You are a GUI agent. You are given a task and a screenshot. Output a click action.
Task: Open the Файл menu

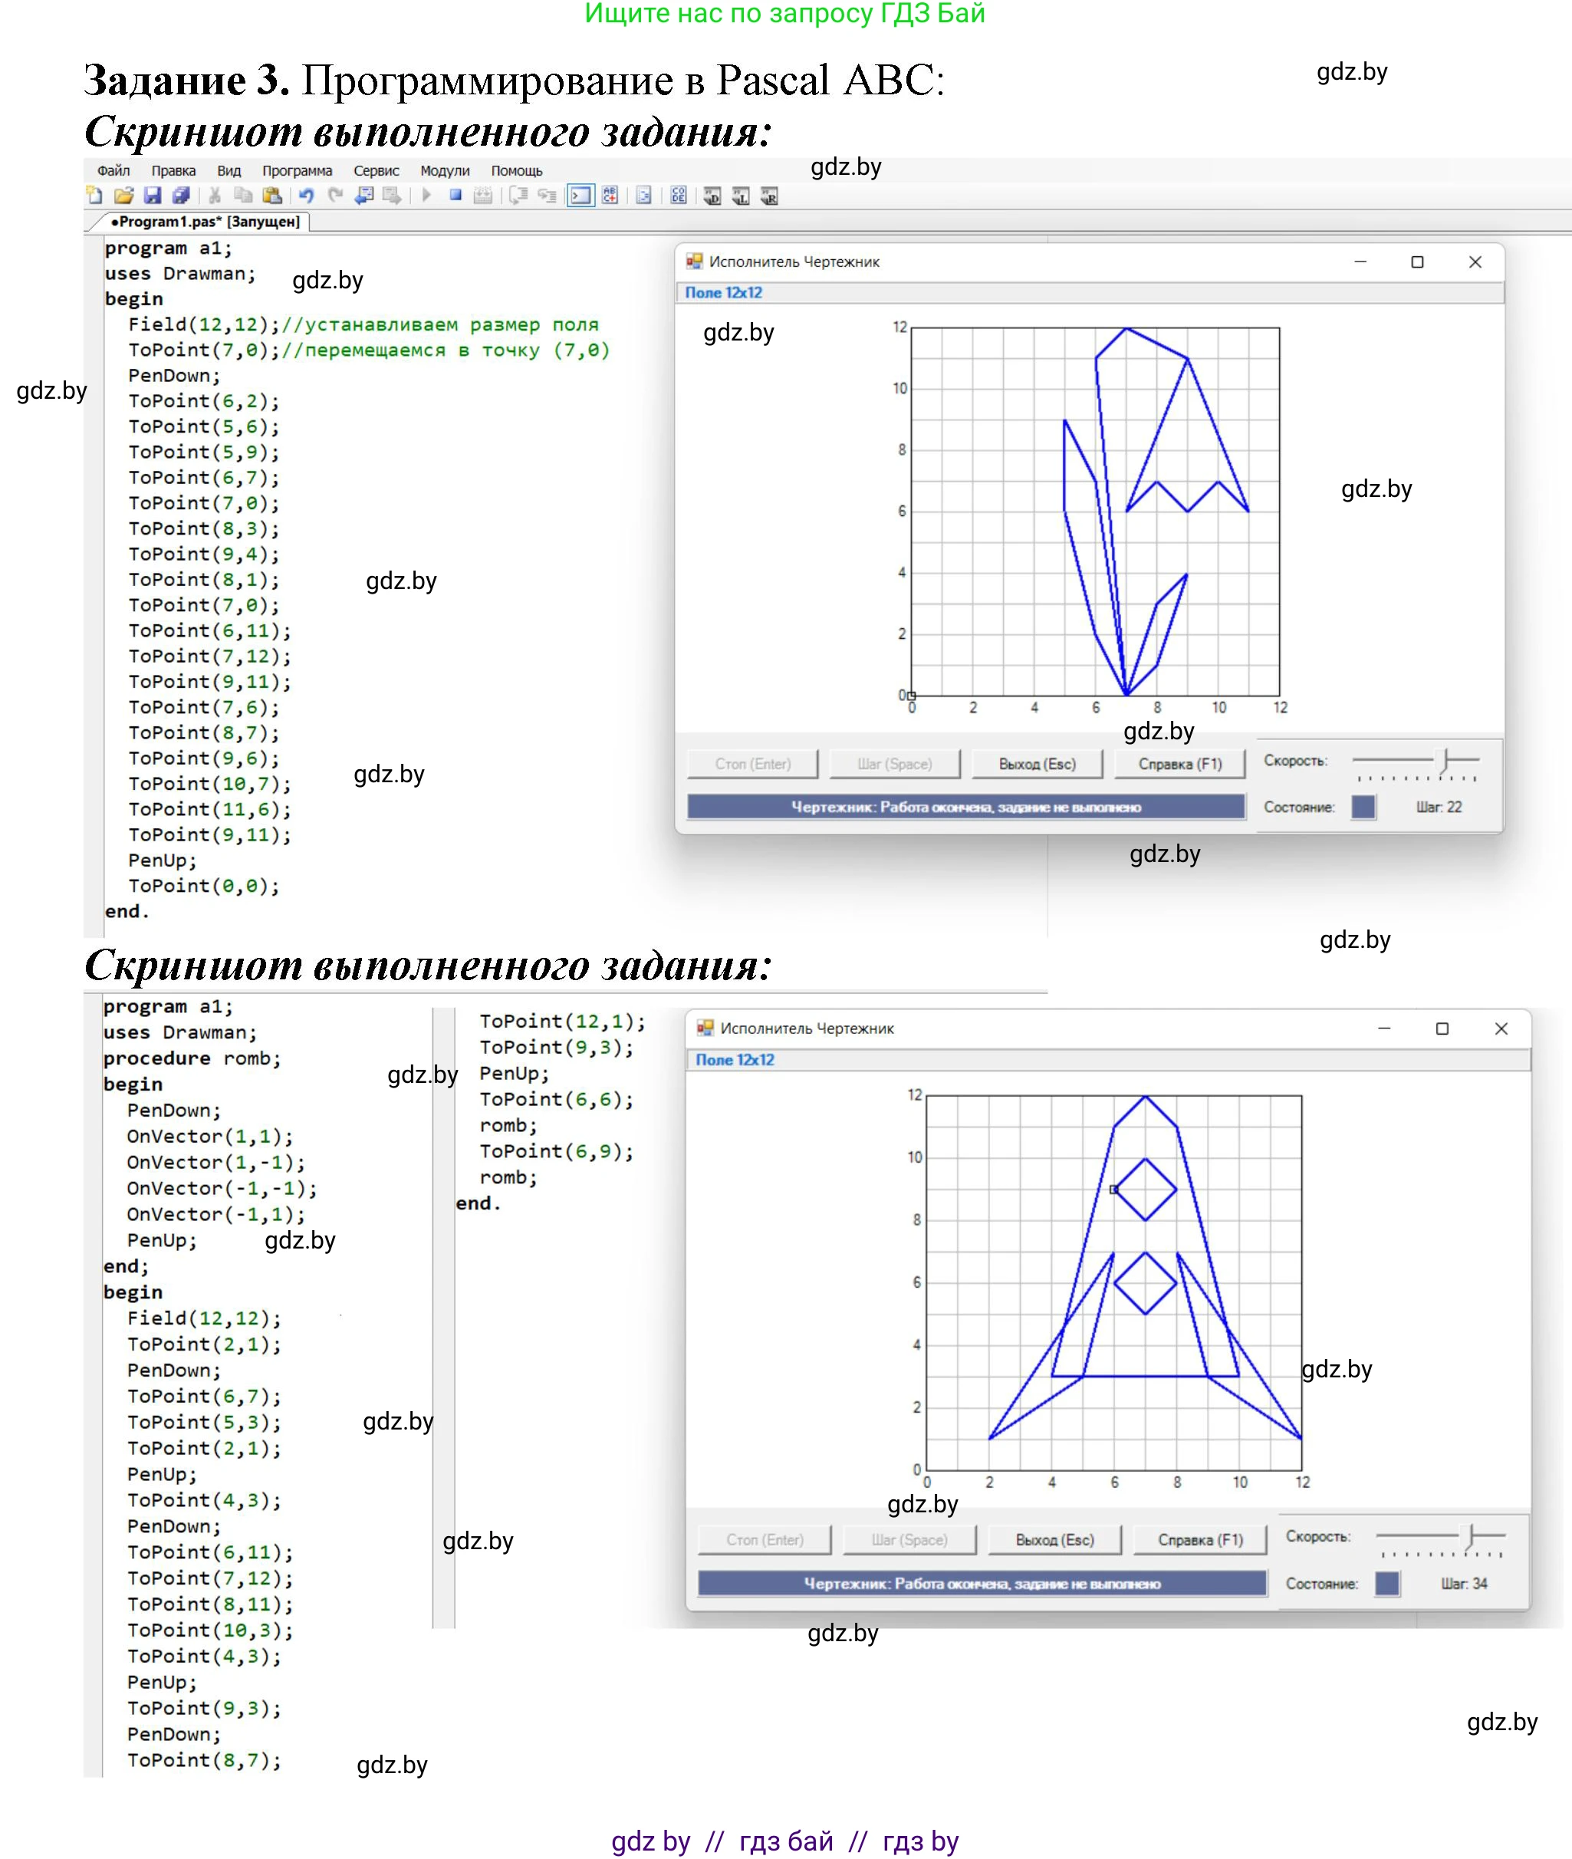coord(113,170)
